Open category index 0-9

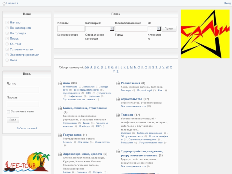(x=87, y=68)
